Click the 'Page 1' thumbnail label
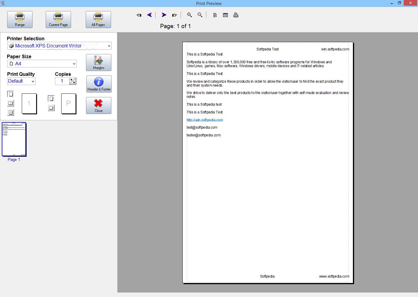 pos(14,160)
